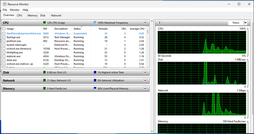Image resolution: width=254 pixels, height=134 pixels.
Task: Switch to the Network tab
Action: (x=56, y=15)
